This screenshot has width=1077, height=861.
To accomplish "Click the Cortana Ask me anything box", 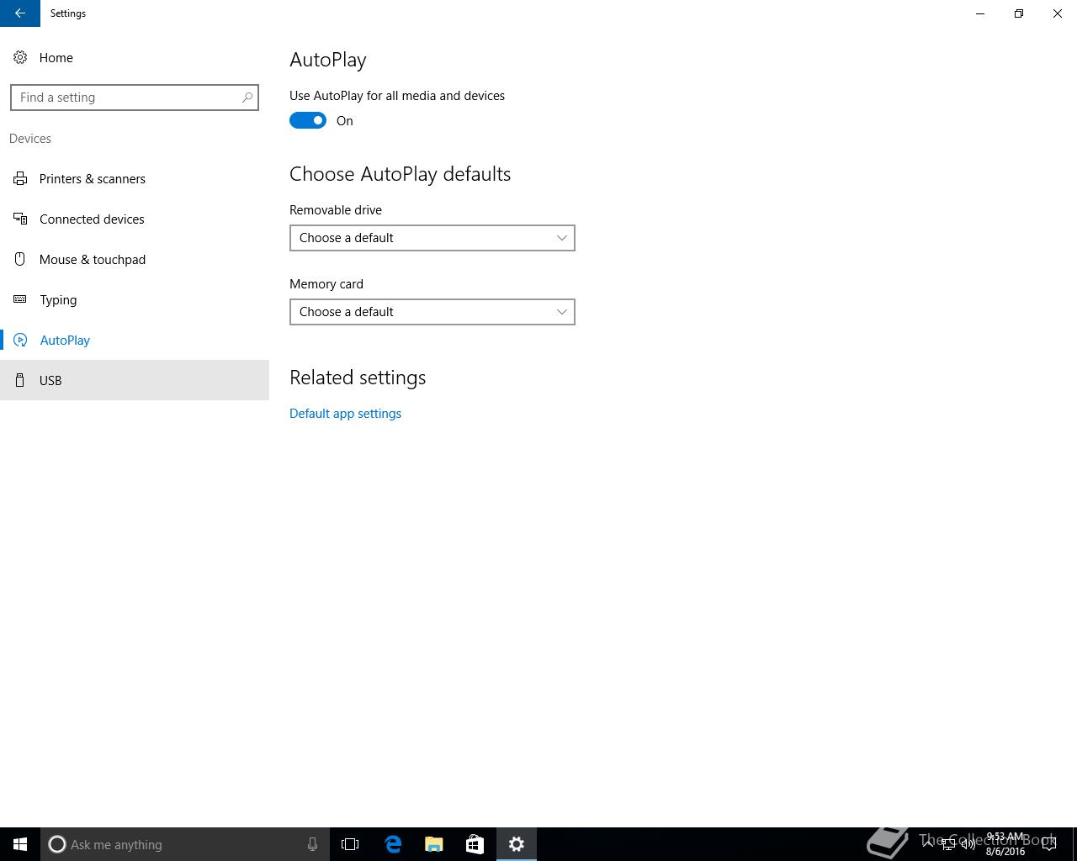I will coord(185,844).
